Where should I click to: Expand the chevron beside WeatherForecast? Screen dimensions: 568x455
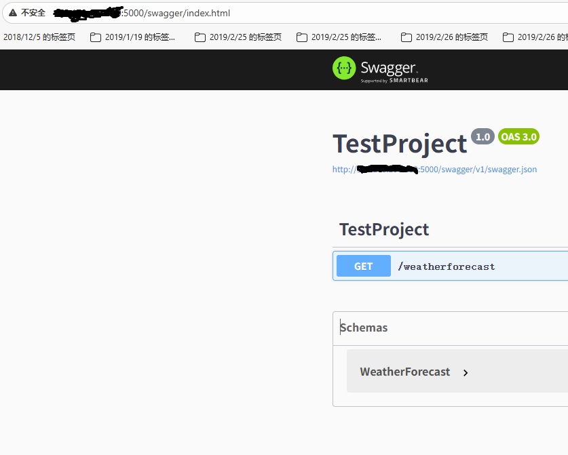click(466, 372)
